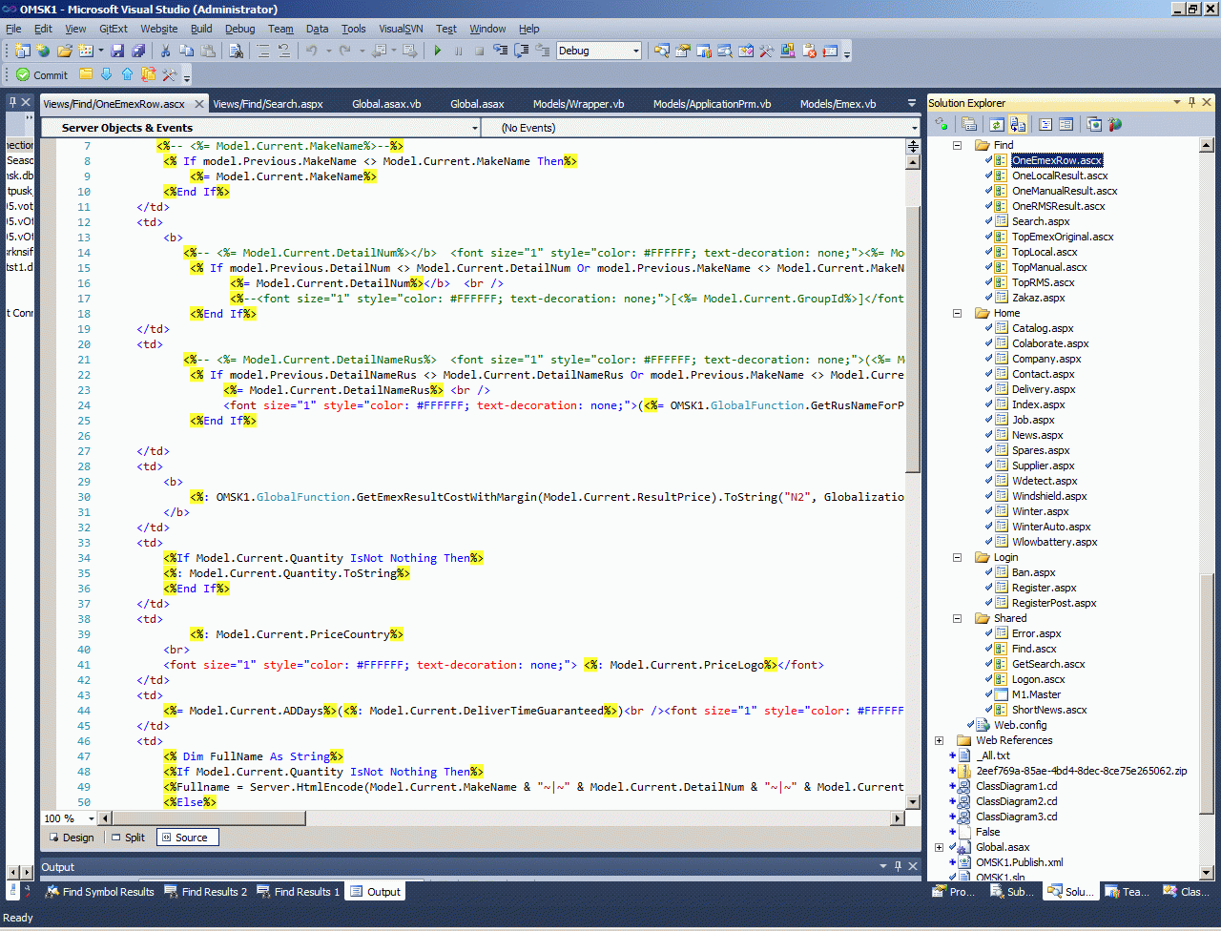Click the code editor horizontal scrollbar thumb
This screenshot has height=931, width=1221.
[209, 818]
